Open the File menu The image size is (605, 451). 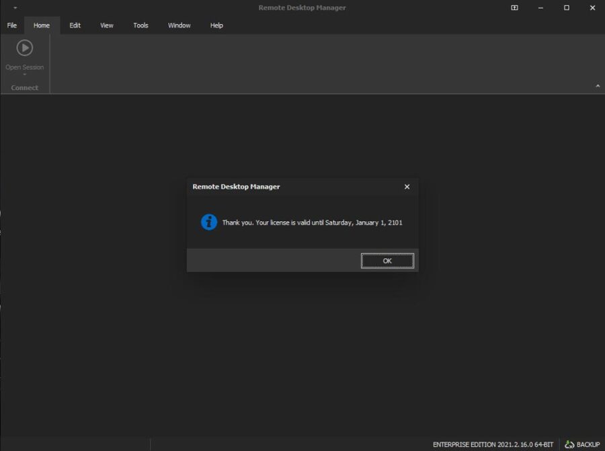(12, 26)
